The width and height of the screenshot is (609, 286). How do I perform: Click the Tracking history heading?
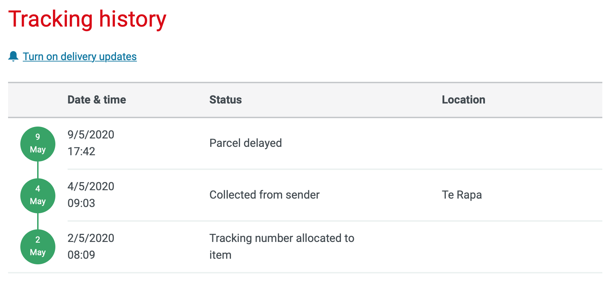(87, 19)
